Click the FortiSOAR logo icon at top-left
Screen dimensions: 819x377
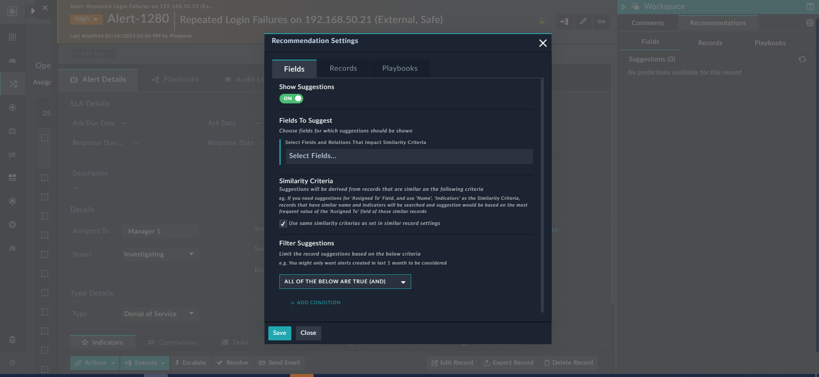pyautogui.click(x=12, y=12)
